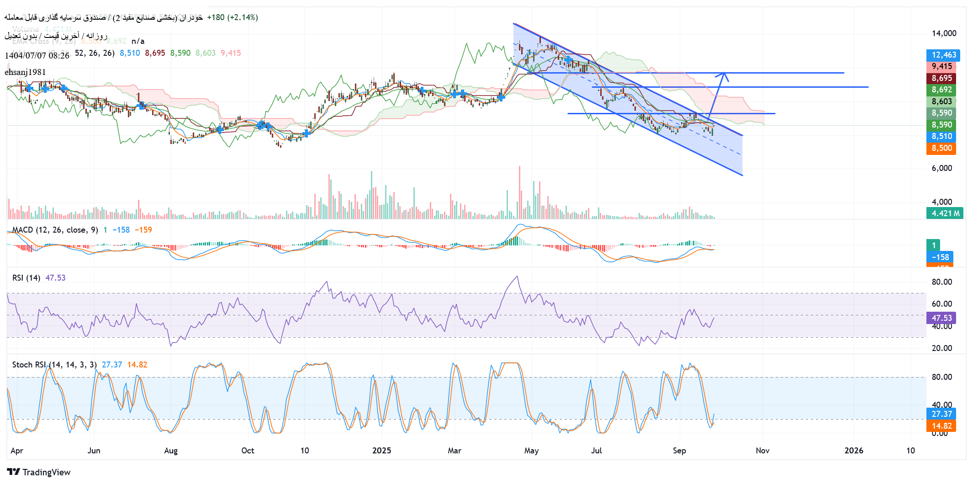Click the MACD (12, 26, close, 9) legend
This screenshot has width=973, height=484.
pos(55,230)
